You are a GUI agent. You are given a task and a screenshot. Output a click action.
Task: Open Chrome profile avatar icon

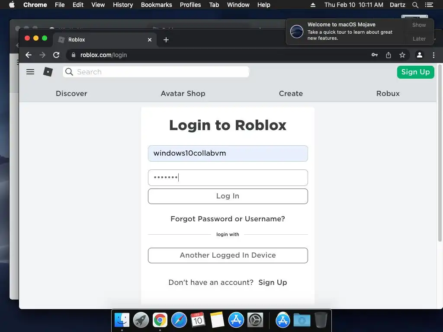pyautogui.click(x=420, y=55)
